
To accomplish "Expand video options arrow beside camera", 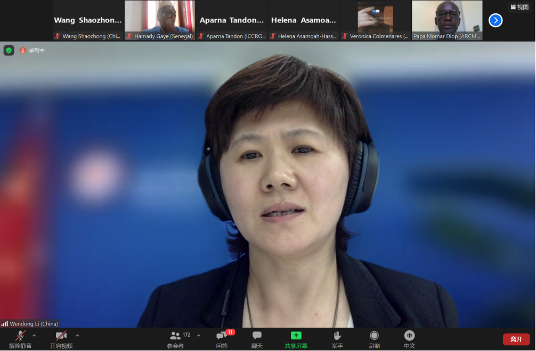I will coord(77,336).
